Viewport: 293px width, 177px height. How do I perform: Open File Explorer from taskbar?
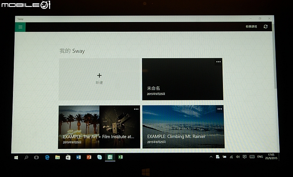pyautogui.click(x=57, y=157)
